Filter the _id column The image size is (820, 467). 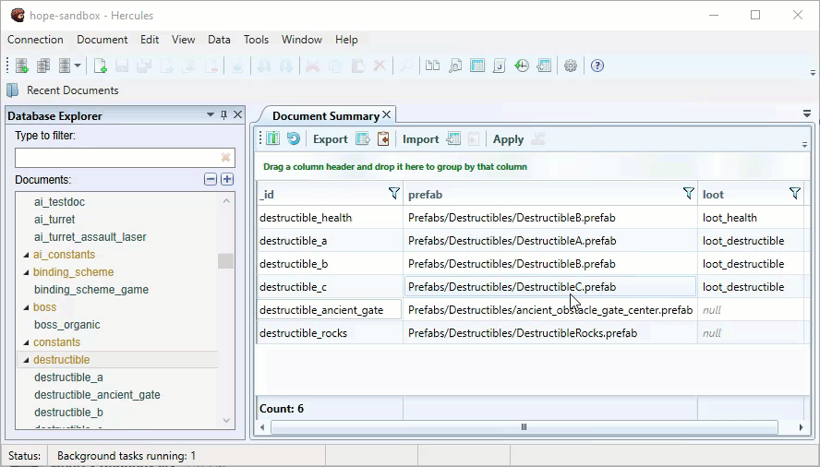tap(393, 194)
